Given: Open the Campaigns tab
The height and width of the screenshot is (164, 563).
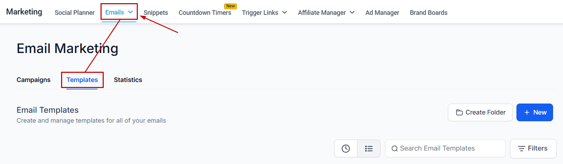Looking at the screenshot, I should pyautogui.click(x=33, y=80).
